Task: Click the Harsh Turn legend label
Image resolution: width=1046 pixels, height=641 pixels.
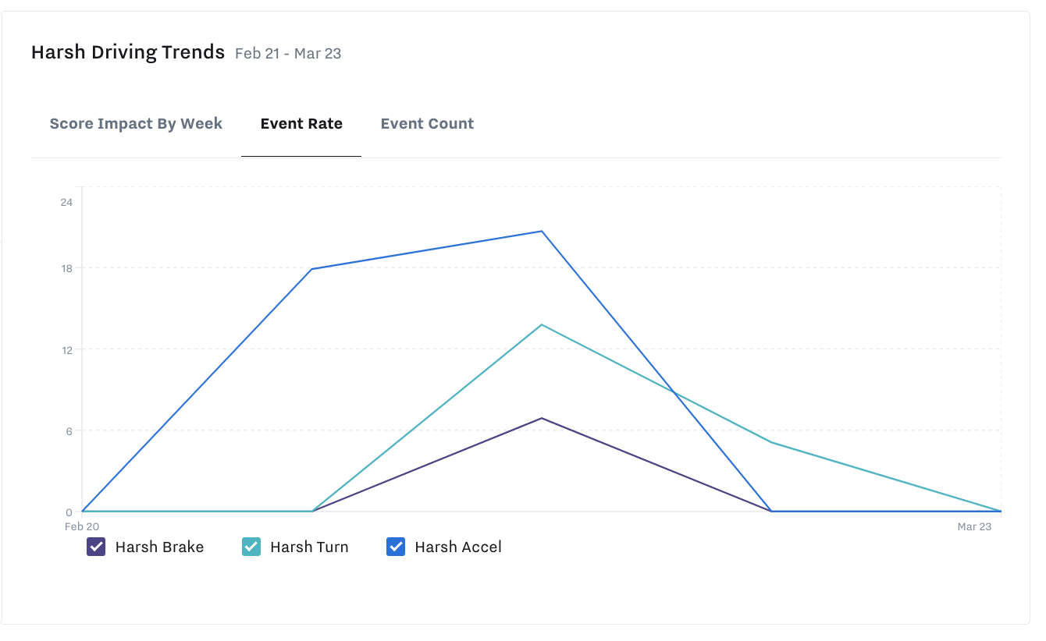Action: [309, 547]
